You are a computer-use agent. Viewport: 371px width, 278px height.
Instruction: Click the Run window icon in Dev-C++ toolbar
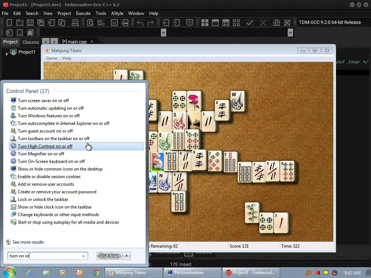tap(215, 23)
